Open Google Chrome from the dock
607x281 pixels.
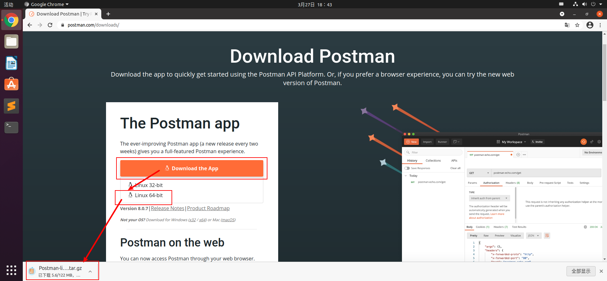(x=11, y=20)
